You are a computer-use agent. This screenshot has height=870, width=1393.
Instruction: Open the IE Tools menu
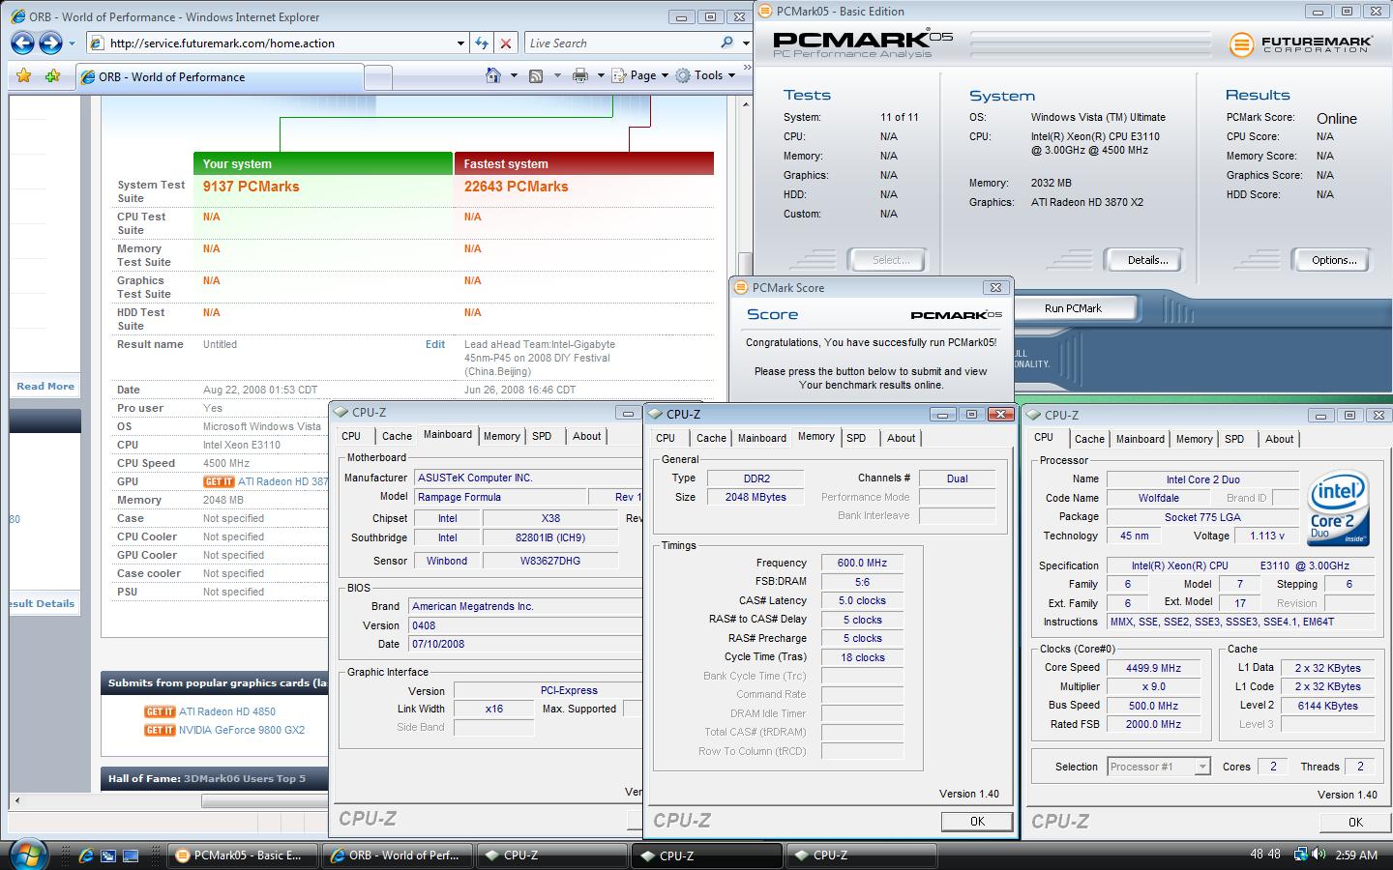(x=706, y=75)
